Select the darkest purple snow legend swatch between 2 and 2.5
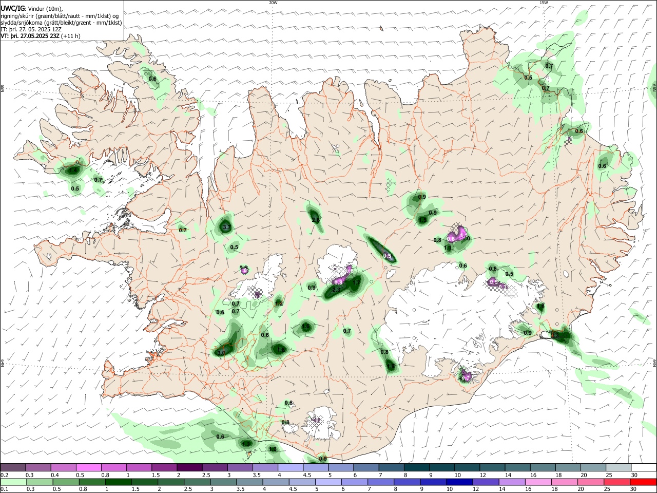The height and width of the screenshot is (493, 657). point(189,468)
